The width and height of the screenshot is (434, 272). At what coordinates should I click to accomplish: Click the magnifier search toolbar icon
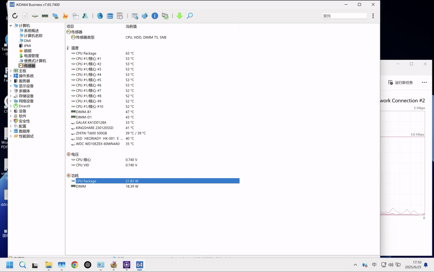[189, 16]
